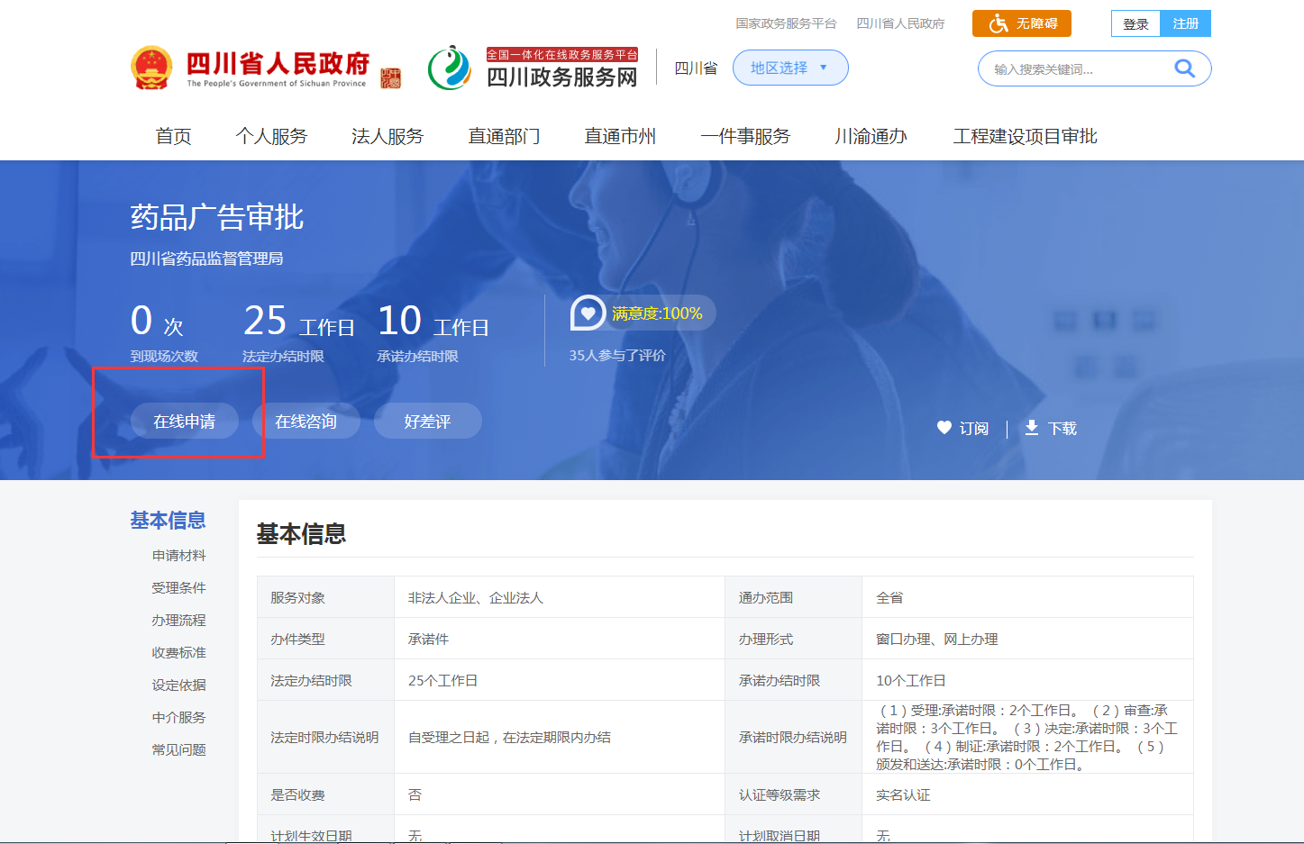The height and width of the screenshot is (844, 1304).
Task: Open the 法人服务 menu
Action: tap(388, 136)
